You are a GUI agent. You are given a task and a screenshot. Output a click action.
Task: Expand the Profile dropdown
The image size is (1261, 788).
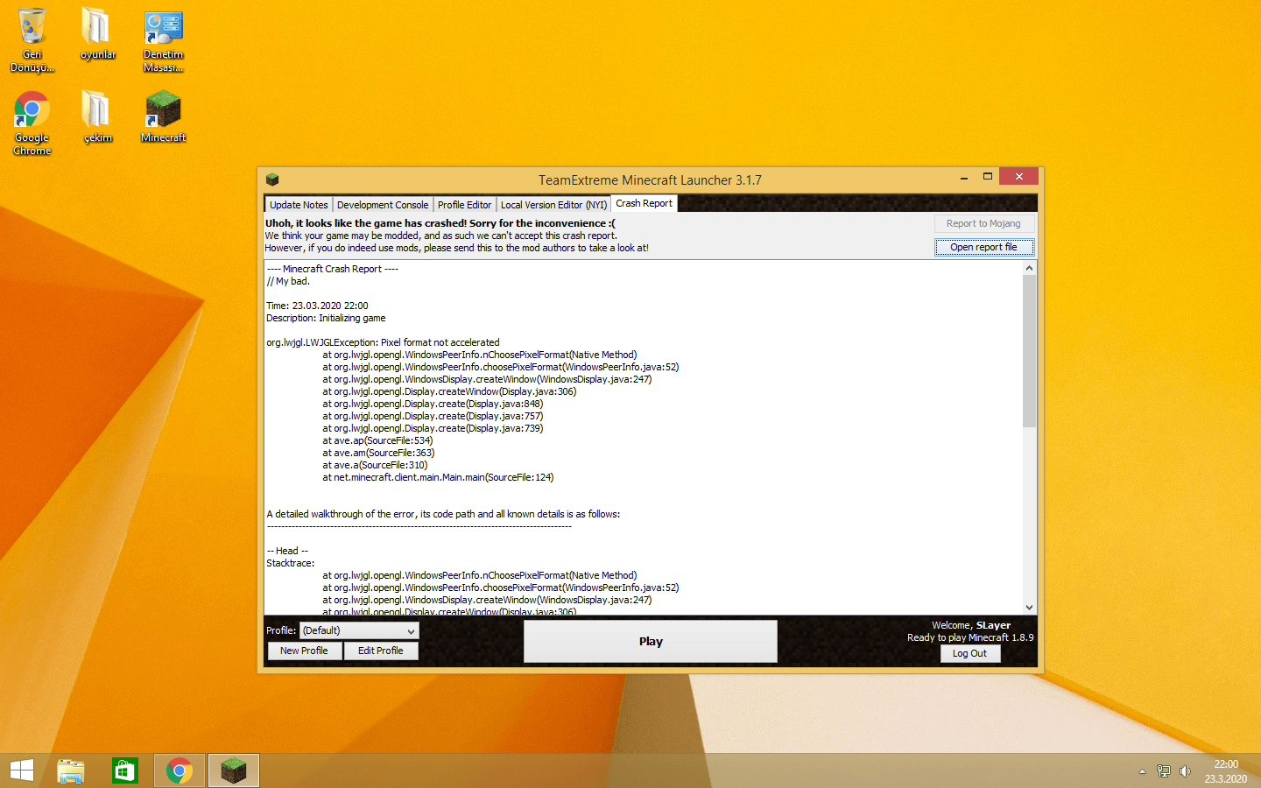click(x=359, y=630)
